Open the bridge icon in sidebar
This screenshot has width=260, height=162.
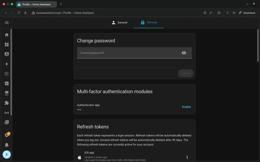tap(7, 113)
